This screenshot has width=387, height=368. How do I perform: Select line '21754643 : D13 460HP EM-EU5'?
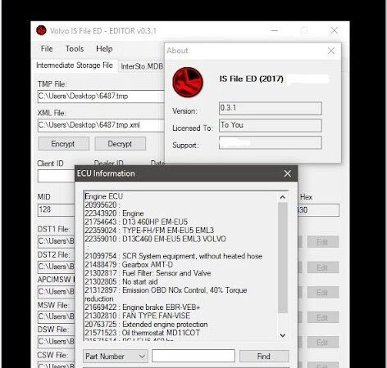[x=136, y=222]
